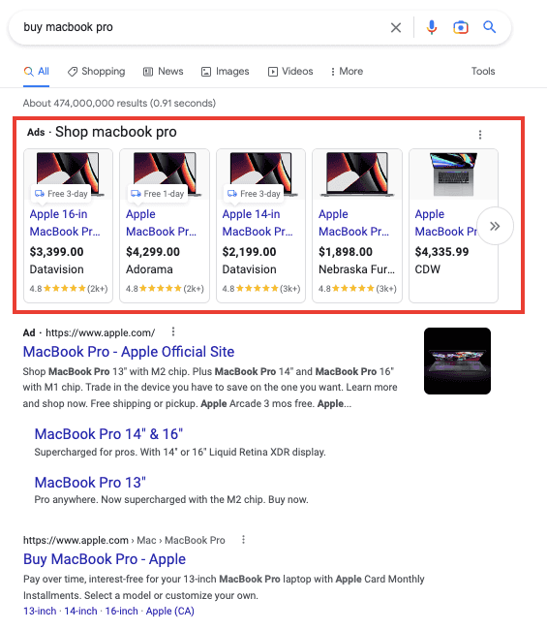Switch to the Shopping tab
This screenshot has height=630, width=547.
(x=97, y=72)
